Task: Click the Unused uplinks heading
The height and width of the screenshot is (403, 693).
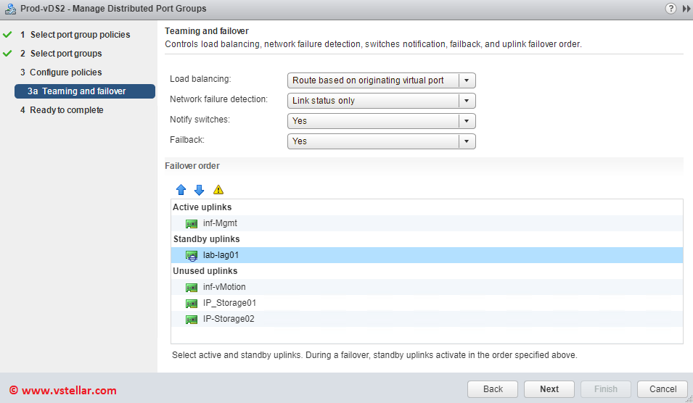Action: pyautogui.click(x=205, y=270)
